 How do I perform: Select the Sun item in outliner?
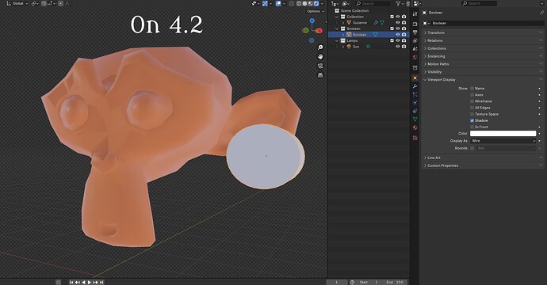356,47
